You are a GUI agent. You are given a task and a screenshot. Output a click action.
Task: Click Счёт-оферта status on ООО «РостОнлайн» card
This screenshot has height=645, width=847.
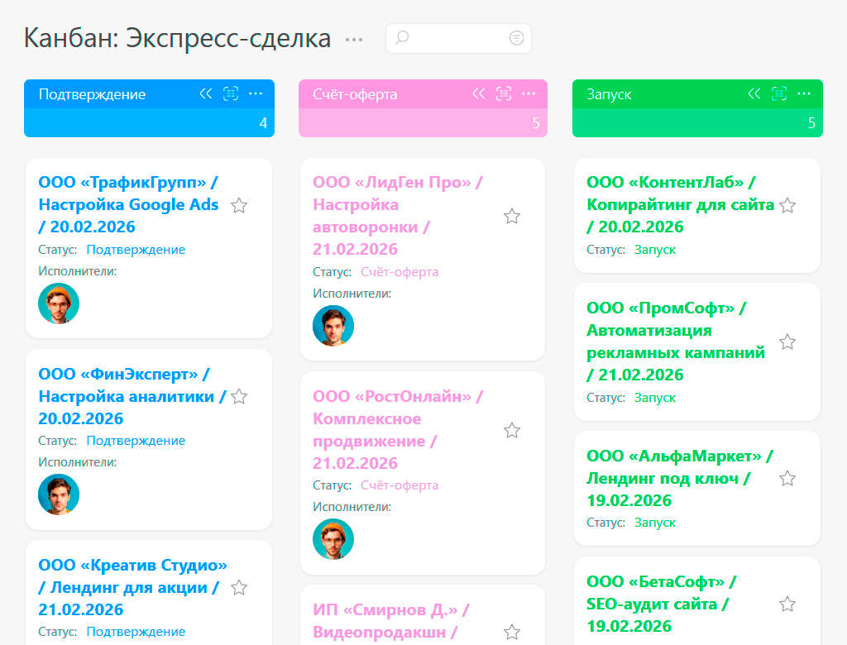click(400, 485)
